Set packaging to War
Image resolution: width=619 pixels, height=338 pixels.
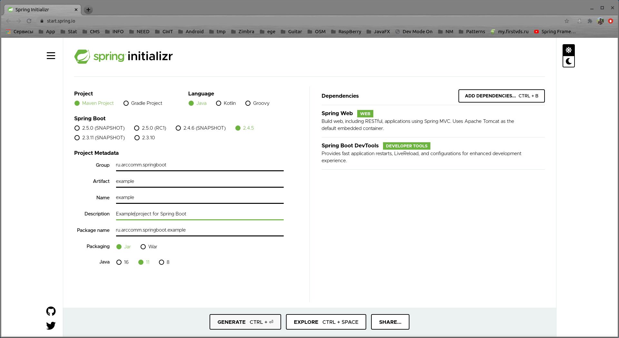click(143, 247)
